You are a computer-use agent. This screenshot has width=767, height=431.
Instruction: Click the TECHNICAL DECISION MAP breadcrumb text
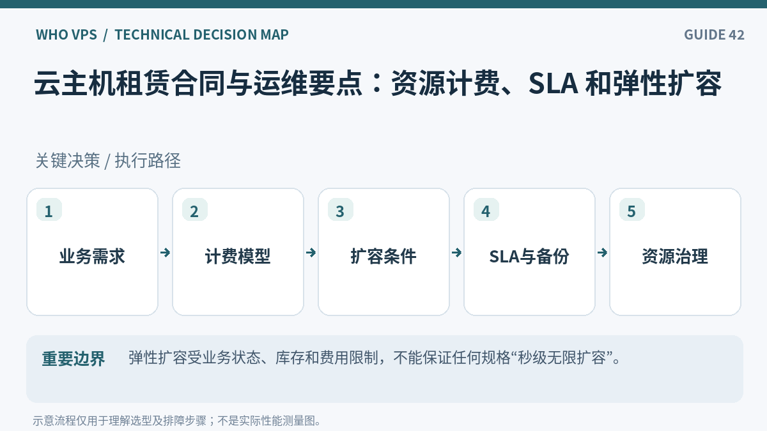[201, 34]
